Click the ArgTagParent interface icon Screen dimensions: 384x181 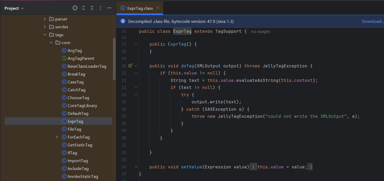click(64, 58)
